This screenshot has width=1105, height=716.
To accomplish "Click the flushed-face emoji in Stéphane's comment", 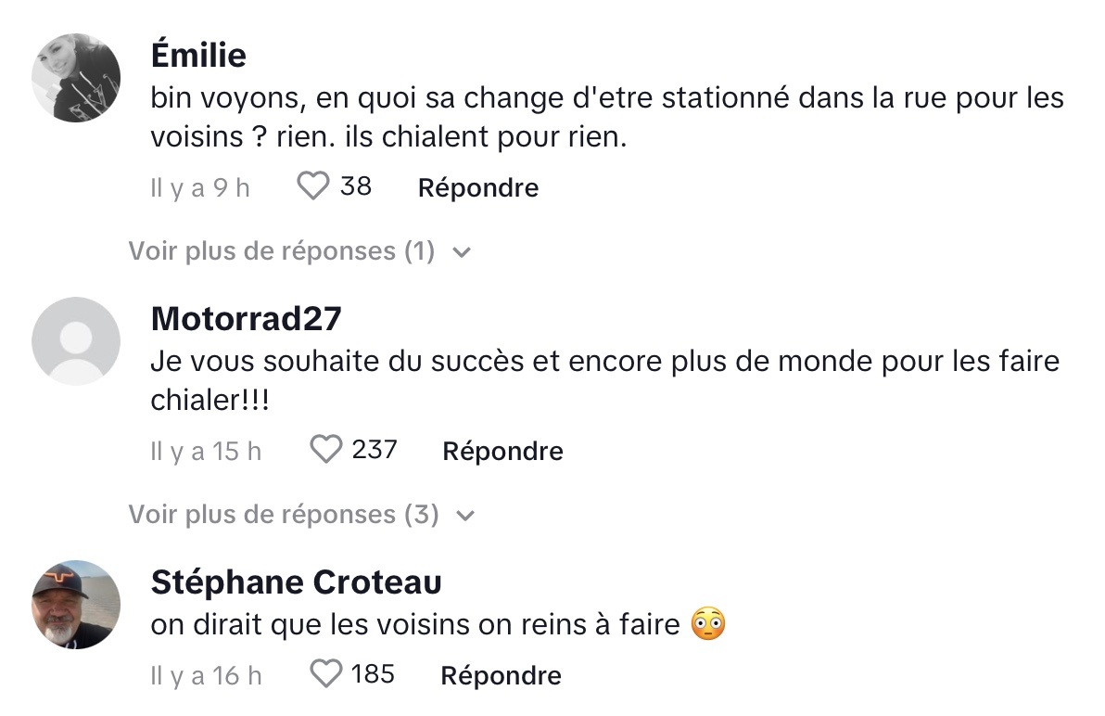I will 708,623.
